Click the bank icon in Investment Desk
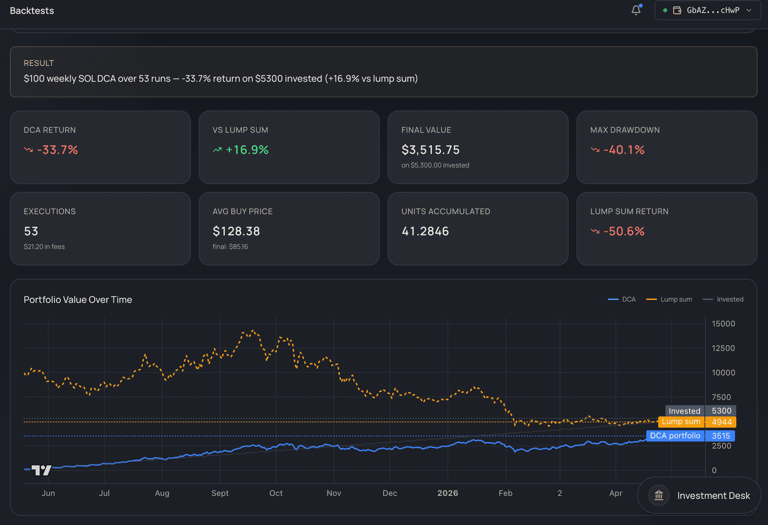The width and height of the screenshot is (768, 525). click(659, 495)
